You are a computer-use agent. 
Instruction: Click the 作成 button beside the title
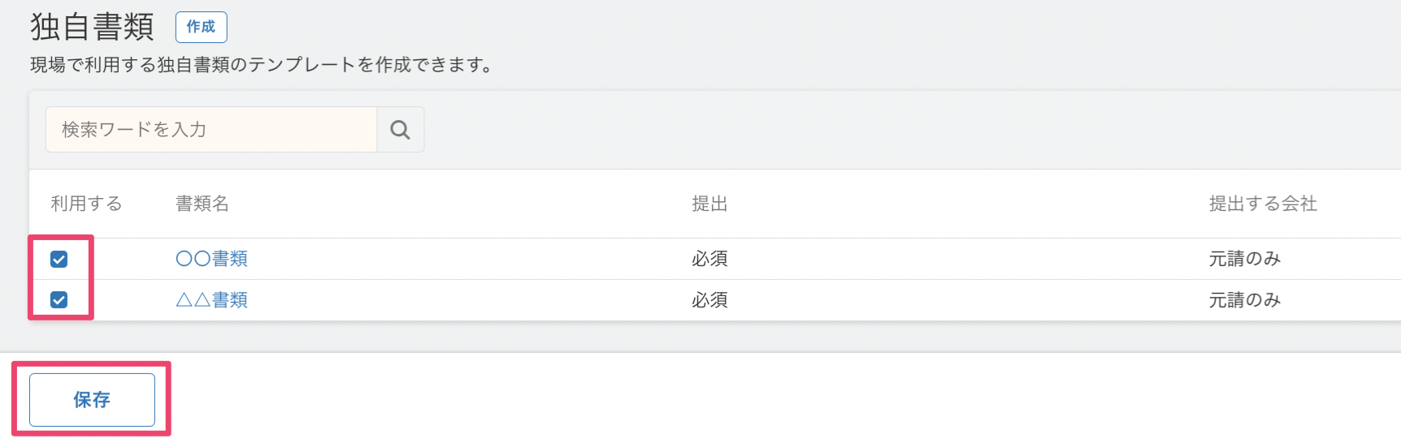(x=201, y=27)
